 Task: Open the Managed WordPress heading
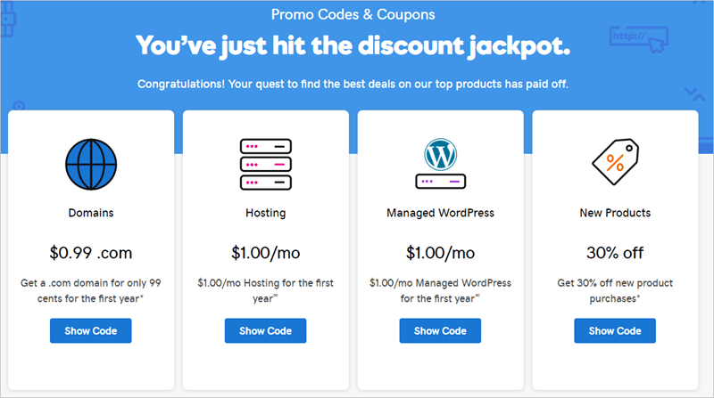pos(440,213)
